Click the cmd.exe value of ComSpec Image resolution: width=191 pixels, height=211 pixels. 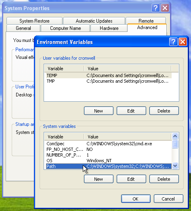[x=119, y=144]
